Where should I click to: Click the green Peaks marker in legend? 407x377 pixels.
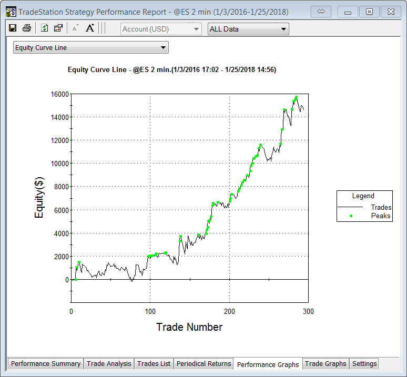point(351,216)
